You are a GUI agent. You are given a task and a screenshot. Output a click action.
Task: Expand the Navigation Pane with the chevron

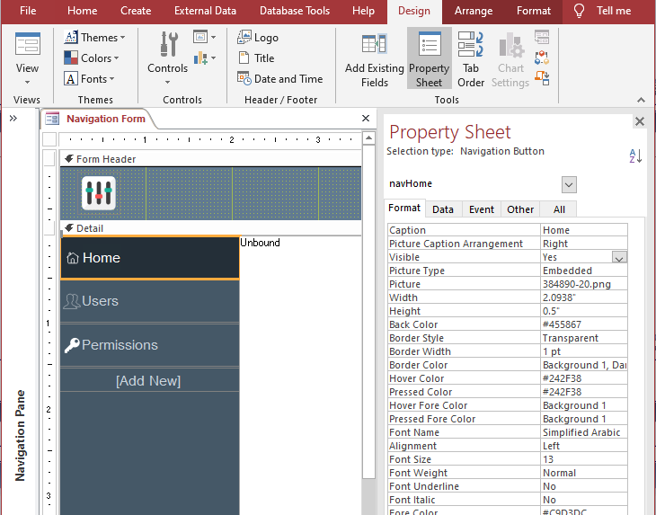click(x=14, y=118)
